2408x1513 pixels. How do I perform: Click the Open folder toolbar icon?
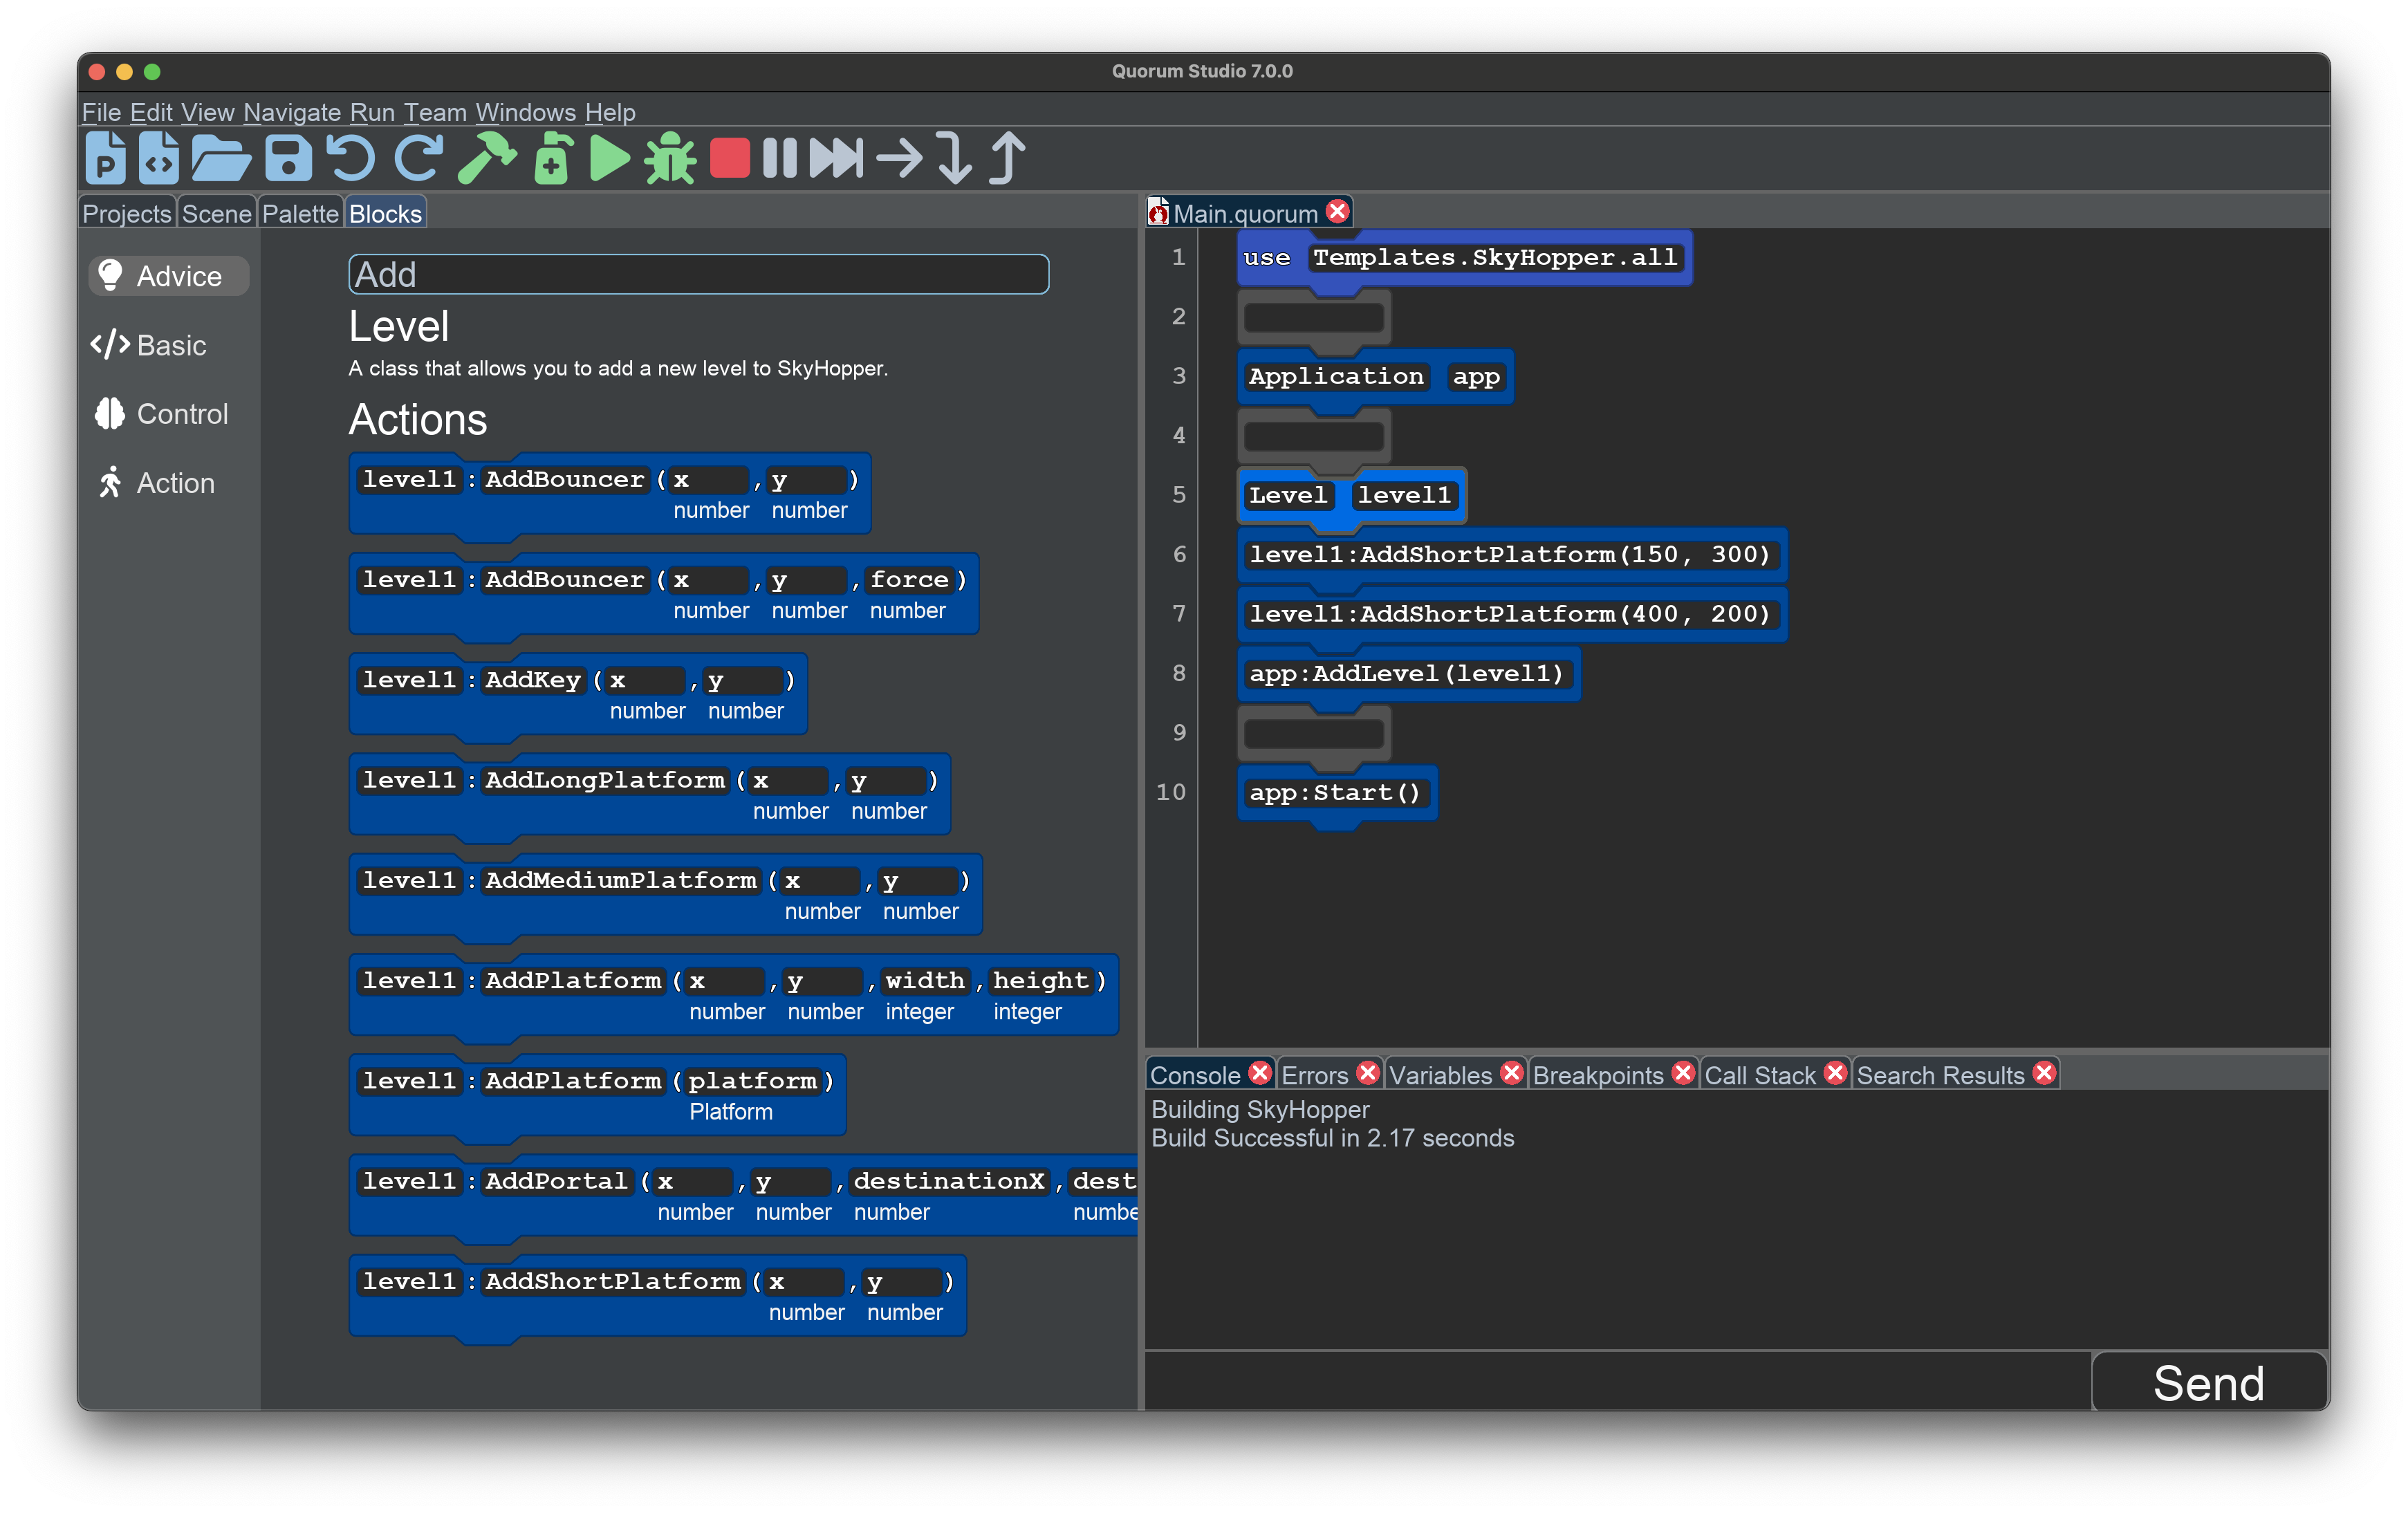220,158
